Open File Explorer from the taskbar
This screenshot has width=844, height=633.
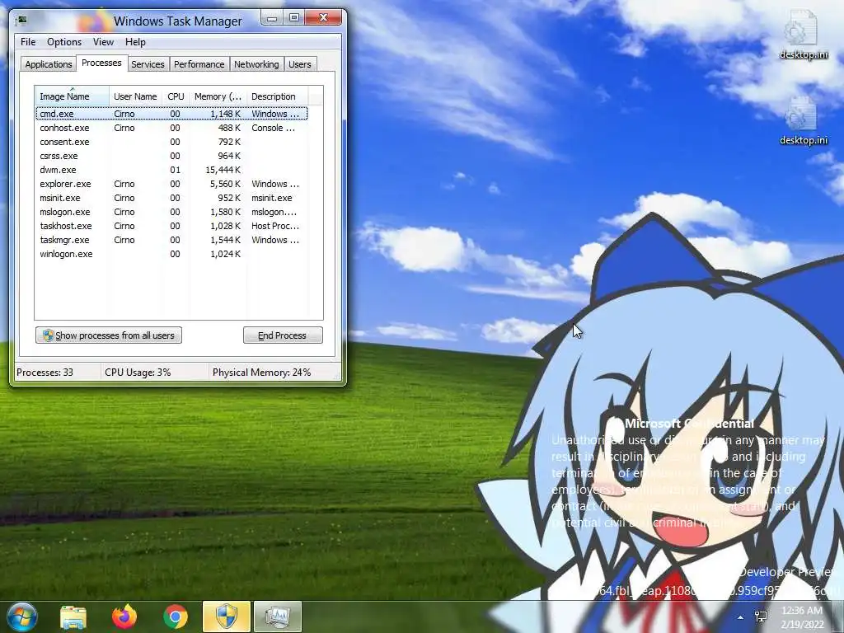pos(73,617)
